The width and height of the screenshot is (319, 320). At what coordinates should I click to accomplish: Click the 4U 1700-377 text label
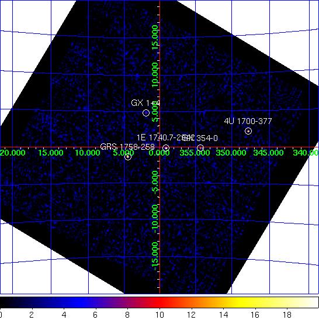coord(248,122)
